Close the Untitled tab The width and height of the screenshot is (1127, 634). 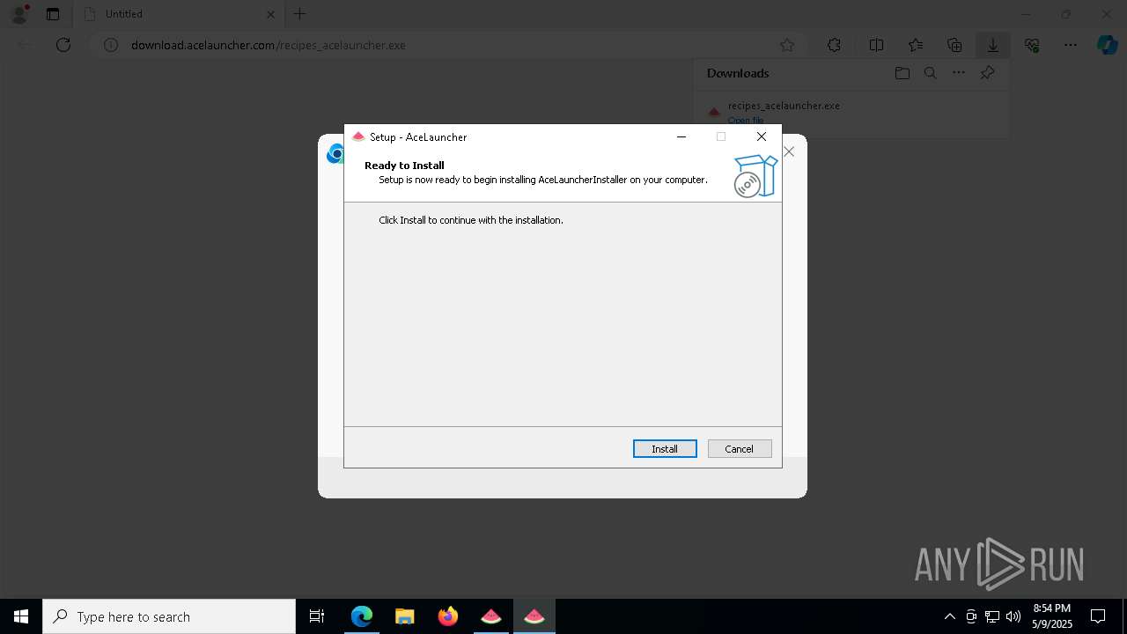click(271, 14)
